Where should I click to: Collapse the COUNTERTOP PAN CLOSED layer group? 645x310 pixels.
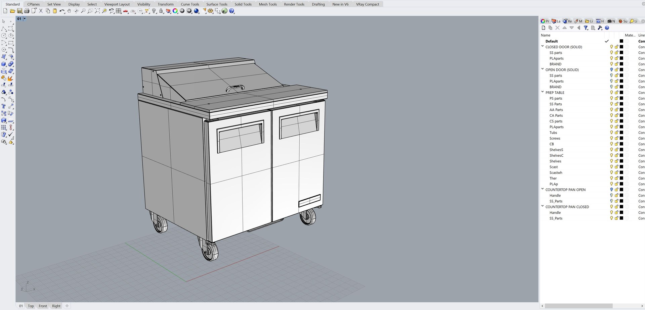543,206
